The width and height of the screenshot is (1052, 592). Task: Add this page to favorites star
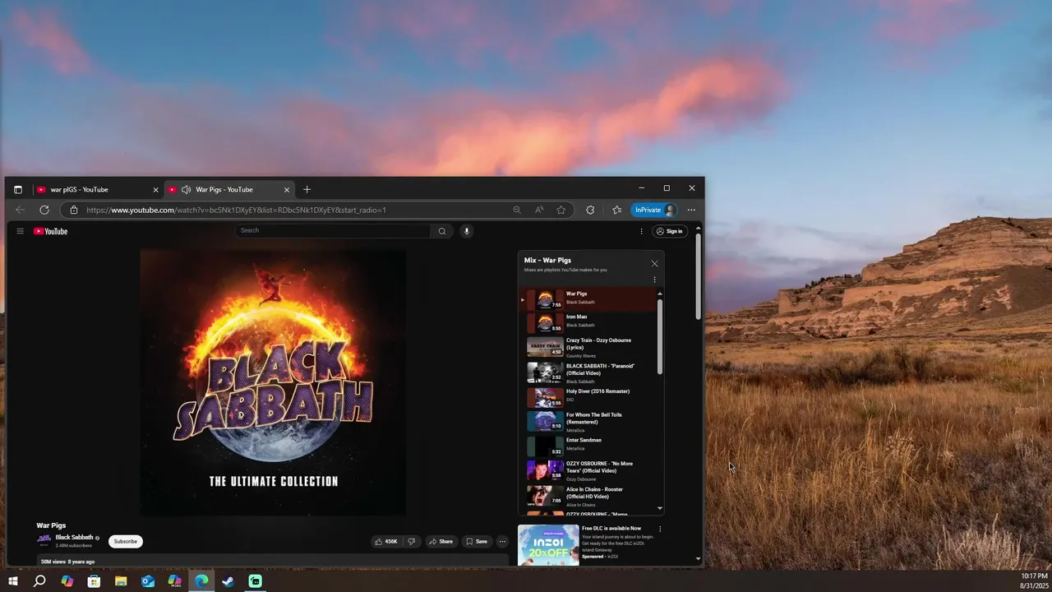tap(561, 210)
